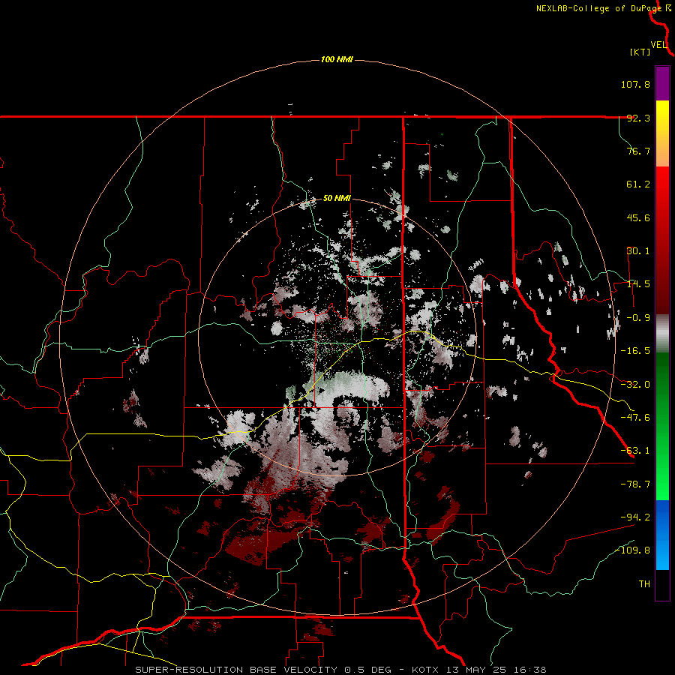
Task: Click the green segment of the color bar
Action: click(662, 426)
